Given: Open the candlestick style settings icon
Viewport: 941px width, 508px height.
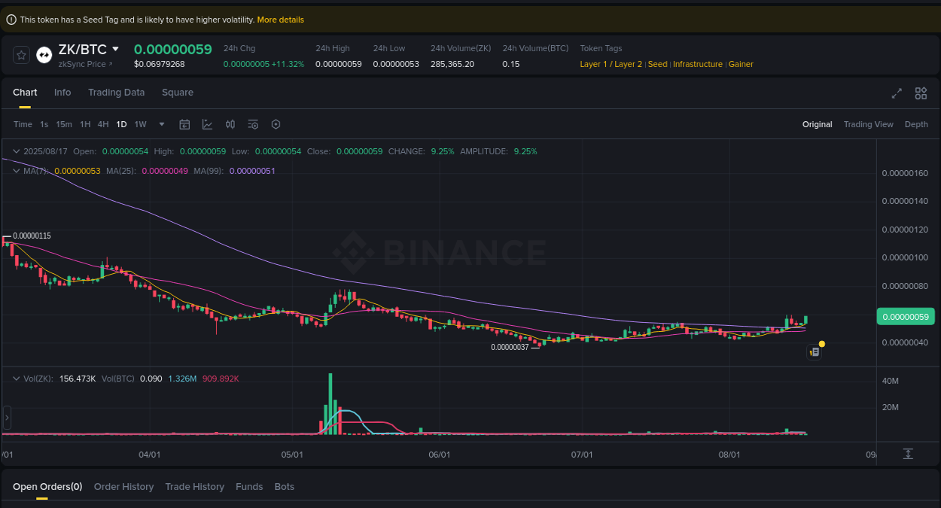Looking at the screenshot, I should tap(230, 124).
